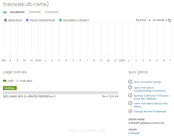Screen dimensions: 174x137
Task: Click the 12AM marker on chart axis
Action: point(38,60)
